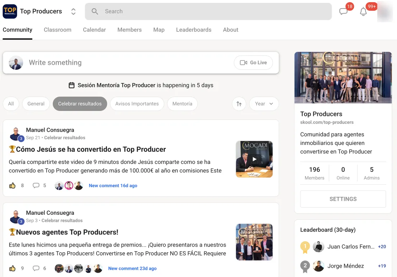The image size is (397, 277).
Task: Open comments on the Cómo Jesús post
Action: point(36,186)
